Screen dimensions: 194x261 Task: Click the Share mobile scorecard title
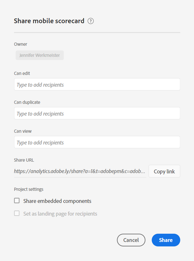tap(49, 21)
